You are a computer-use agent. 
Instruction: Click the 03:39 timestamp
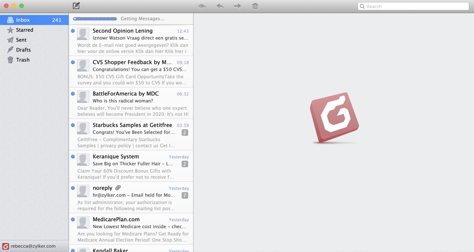pyautogui.click(x=183, y=125)
